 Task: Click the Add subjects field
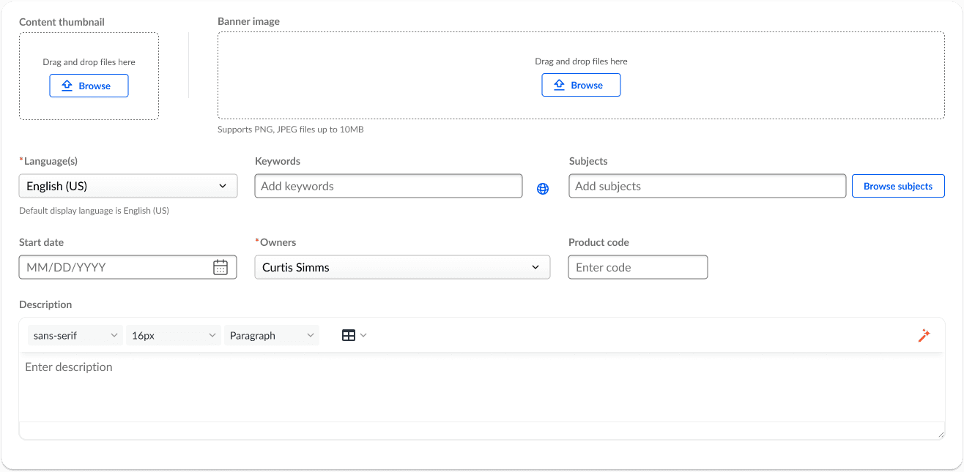[707, 186]
